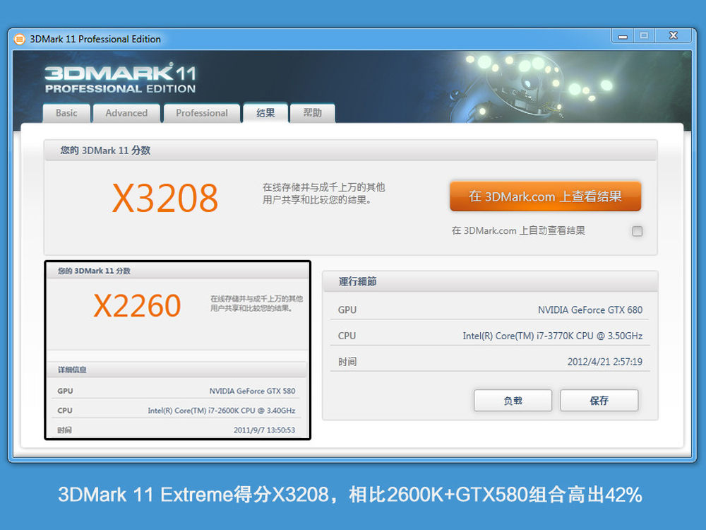Go to the 帮助 help tab
The width and height of the screenshot is (706, 530).
pos(313,113)
